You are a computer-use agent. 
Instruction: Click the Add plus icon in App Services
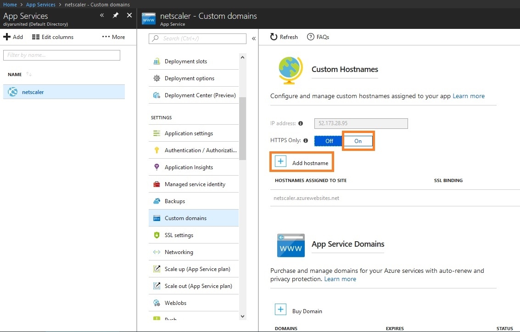[7, 37]
